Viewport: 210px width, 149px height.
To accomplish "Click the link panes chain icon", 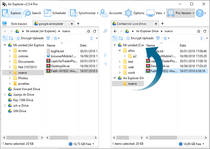I will 105,31.
